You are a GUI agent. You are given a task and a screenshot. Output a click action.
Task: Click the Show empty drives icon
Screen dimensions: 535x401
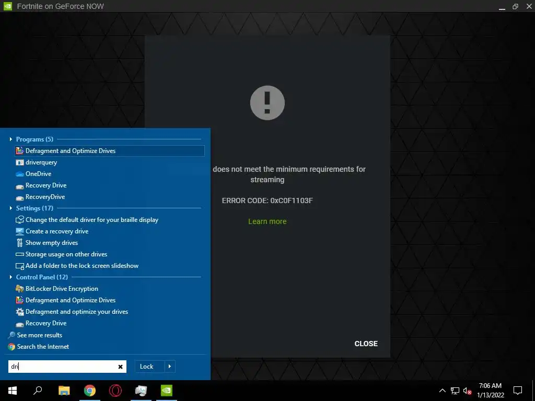tap(20, 243)
